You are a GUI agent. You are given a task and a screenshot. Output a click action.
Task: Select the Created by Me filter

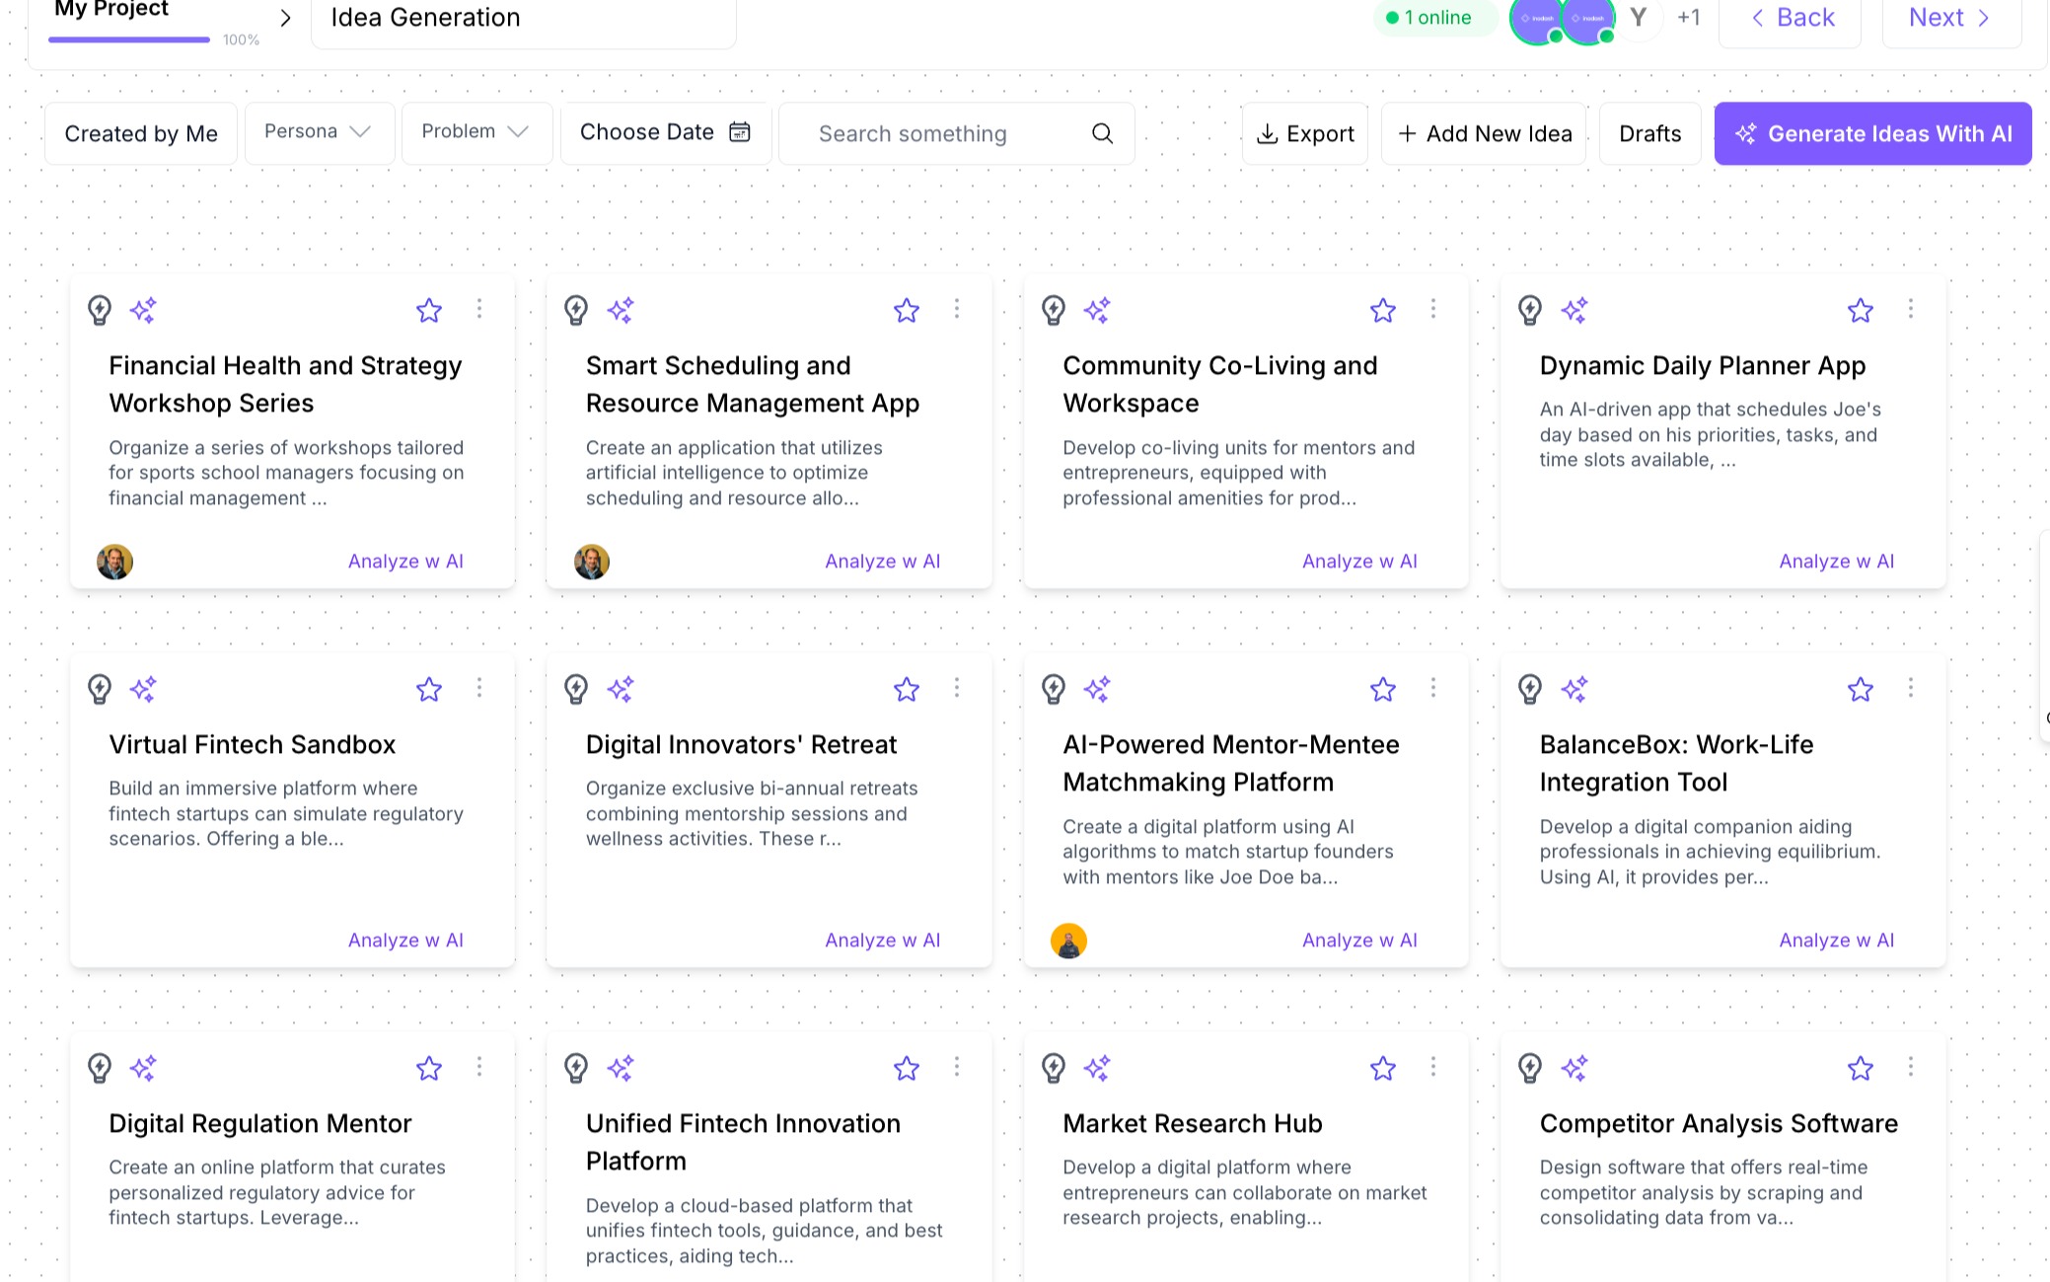tap(141, 133)
